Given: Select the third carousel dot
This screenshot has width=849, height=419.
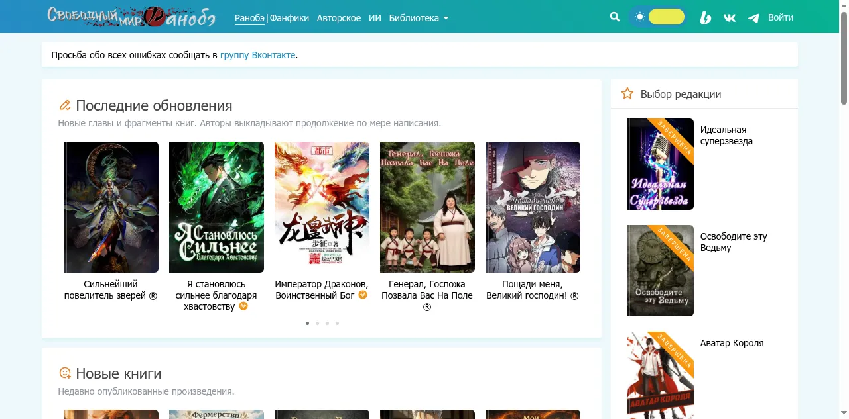Looking at the screenshot, I should pyautogui.click(x=327, y=323).
